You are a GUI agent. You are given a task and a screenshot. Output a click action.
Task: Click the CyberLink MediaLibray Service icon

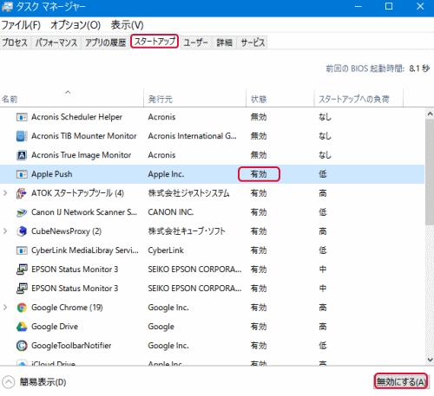pyautogui.click(x=22, y=250)
